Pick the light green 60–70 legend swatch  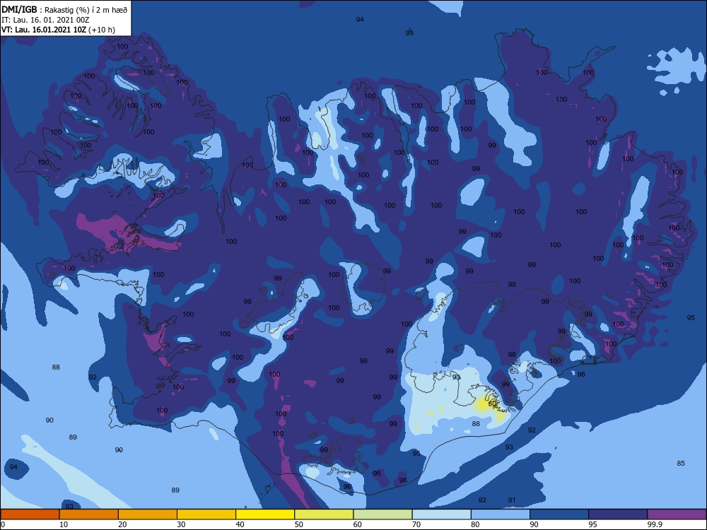382,514
